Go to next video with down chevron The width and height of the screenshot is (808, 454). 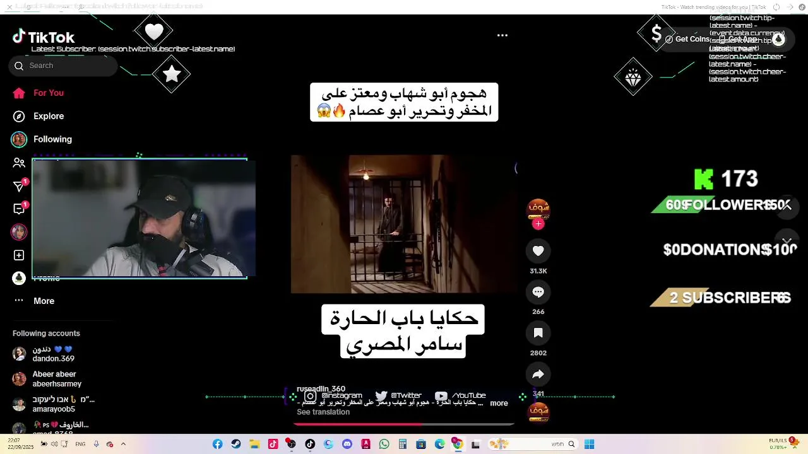tap(787, 241)
